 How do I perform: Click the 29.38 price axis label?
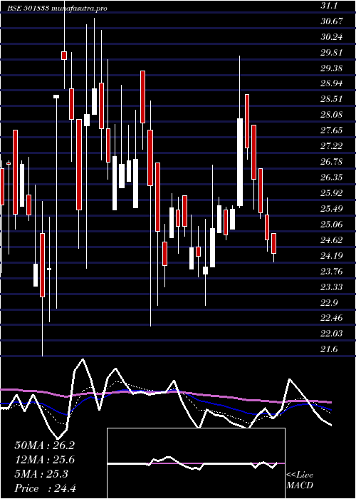pos(333,68)
